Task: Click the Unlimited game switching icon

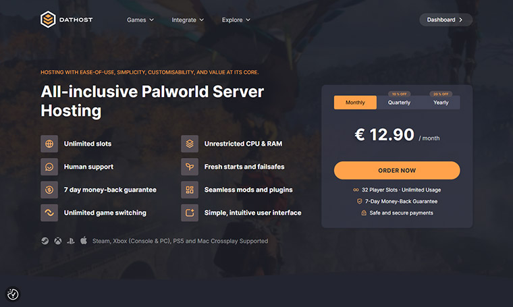Action: [49, 213]
